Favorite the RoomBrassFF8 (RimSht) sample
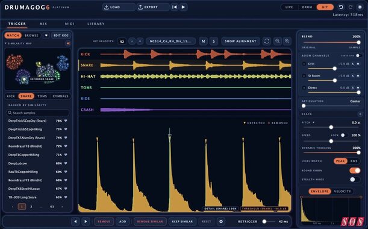Image resolution: width=368 pixels, height=229 pixels. pyautogui.click(x=66, y=146)
